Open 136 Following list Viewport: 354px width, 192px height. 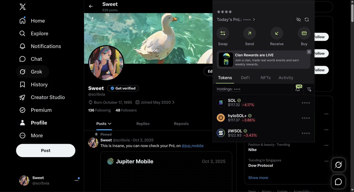click(99, 110)
